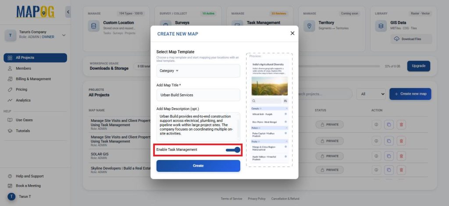Open the Terms of Service link
Viewport: 449px width, 206px height.
[231, 199]
